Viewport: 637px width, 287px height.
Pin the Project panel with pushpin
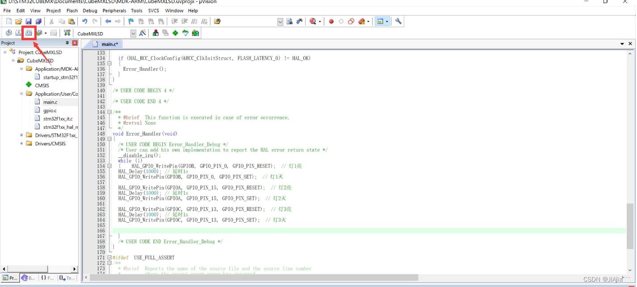click(67, 43)
